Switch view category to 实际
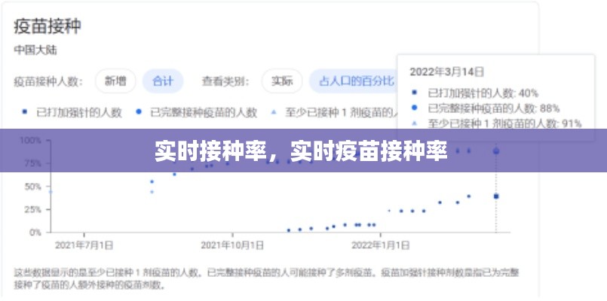The width and height of the screenshot is (607, 301). click(282, 81)
